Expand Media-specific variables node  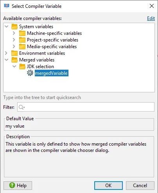coord(14,47)
